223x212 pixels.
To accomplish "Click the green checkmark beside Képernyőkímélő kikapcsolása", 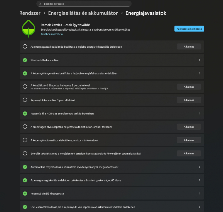I will pyautogui.click(x=25, y=193).
